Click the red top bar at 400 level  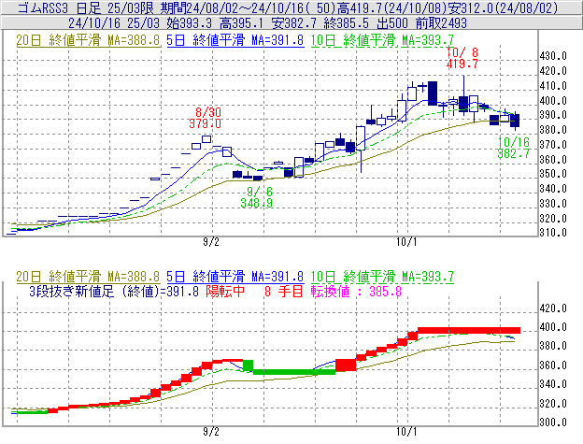(x=468, y=330)
